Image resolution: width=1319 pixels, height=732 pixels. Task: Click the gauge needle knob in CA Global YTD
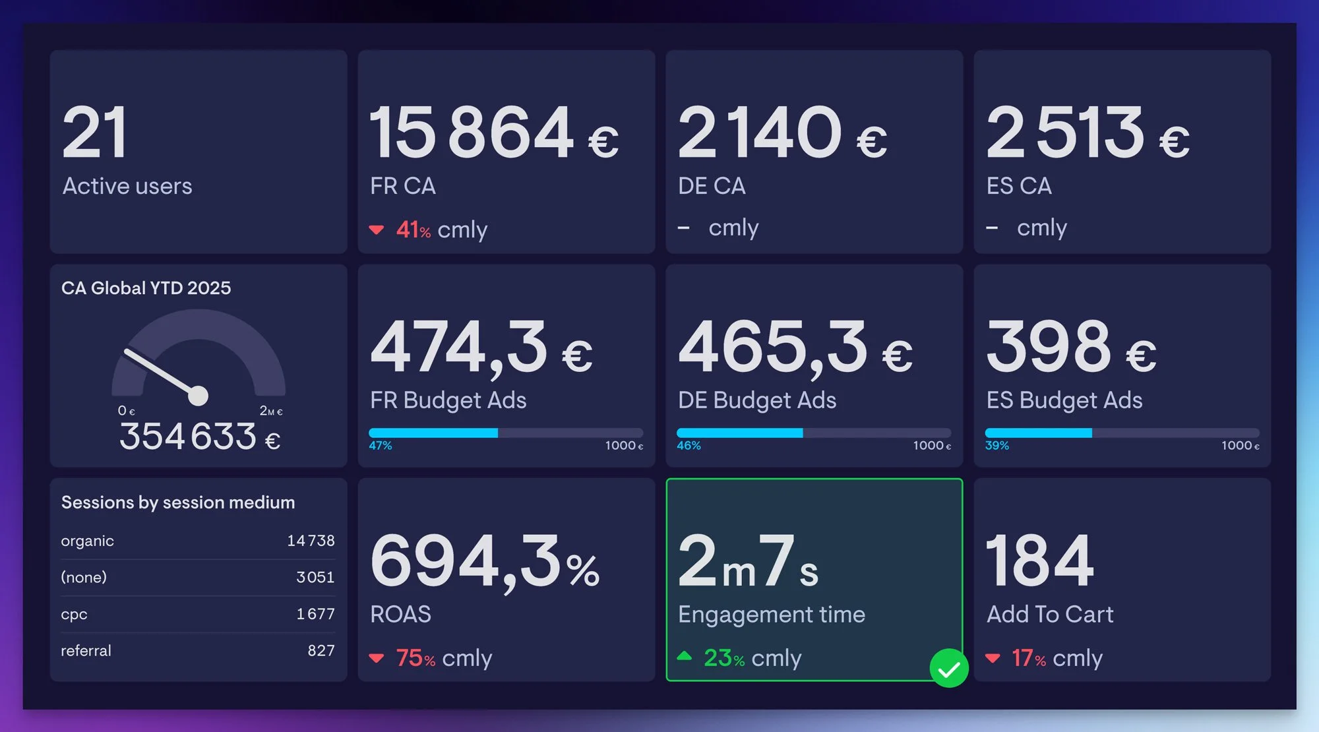pyautogui.click(x=198, y=396)
